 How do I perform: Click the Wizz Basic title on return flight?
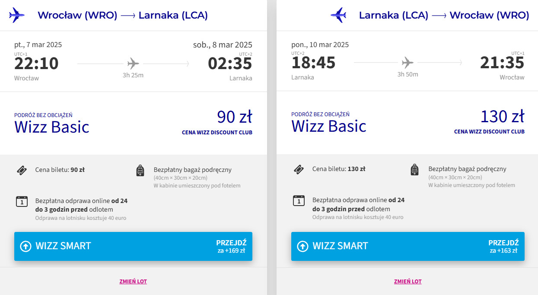[x=329, y=126]
